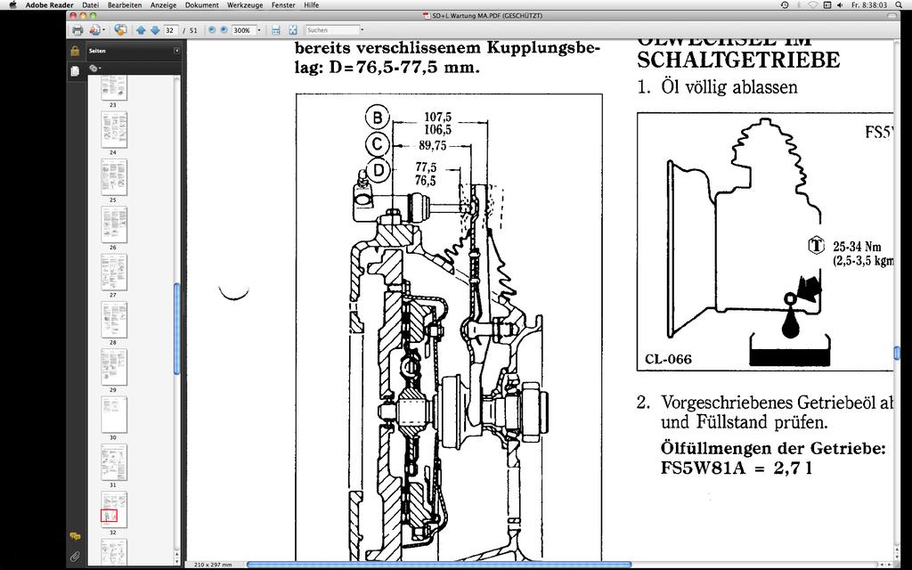Click the clock showing Fr. 8:38:03
Image resolution: width=912 pixels, height=570 pixels.
tap(869, 4)
